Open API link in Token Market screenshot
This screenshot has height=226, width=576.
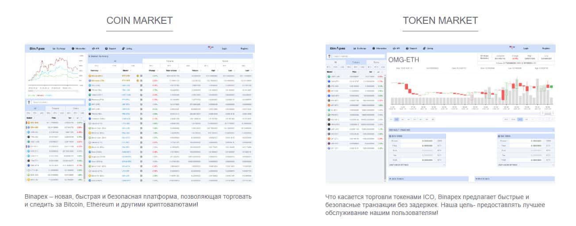396,48
